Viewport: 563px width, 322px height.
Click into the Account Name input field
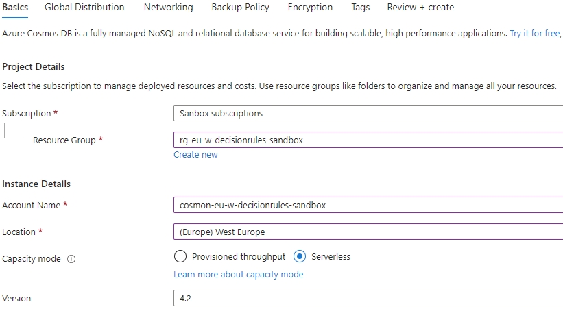click(368, 205)
